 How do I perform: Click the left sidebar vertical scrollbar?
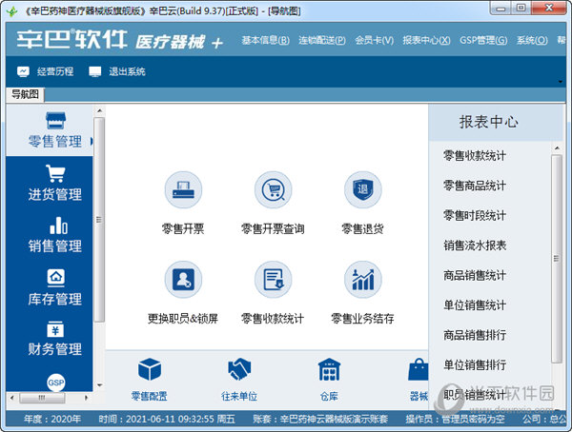click(x=99, y=219)
